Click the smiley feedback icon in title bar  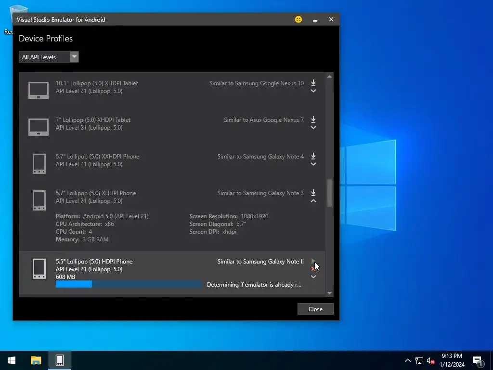298,19
